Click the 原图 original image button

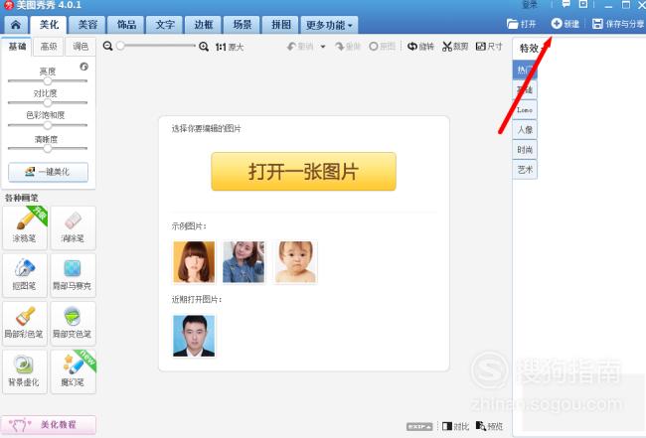[x=382, y=47]
